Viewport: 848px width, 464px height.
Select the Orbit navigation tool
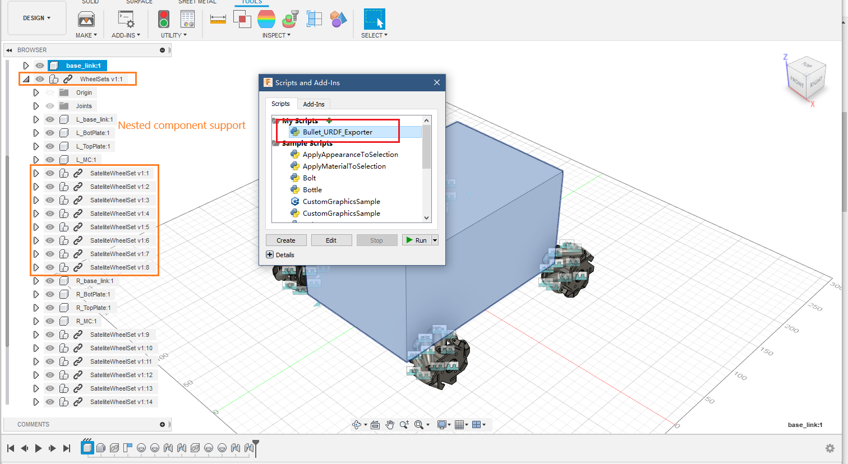(357, 425)
